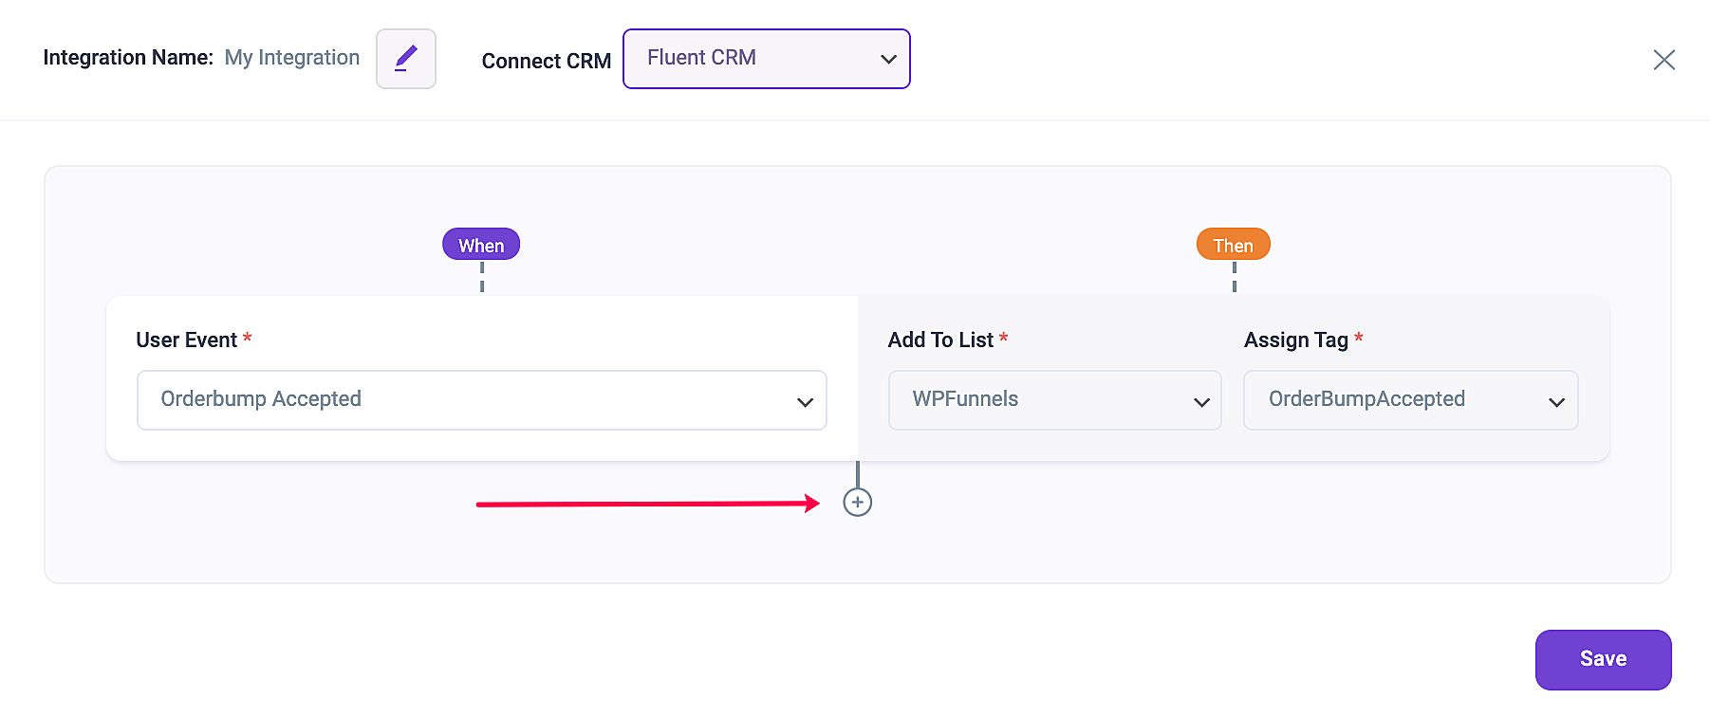Add a new condition with plus icon

[858, 503]
